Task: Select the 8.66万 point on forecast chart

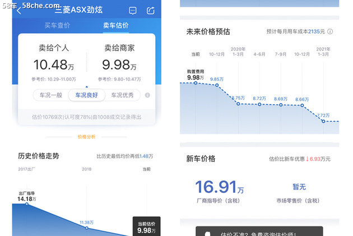Action: pos(302,105)
